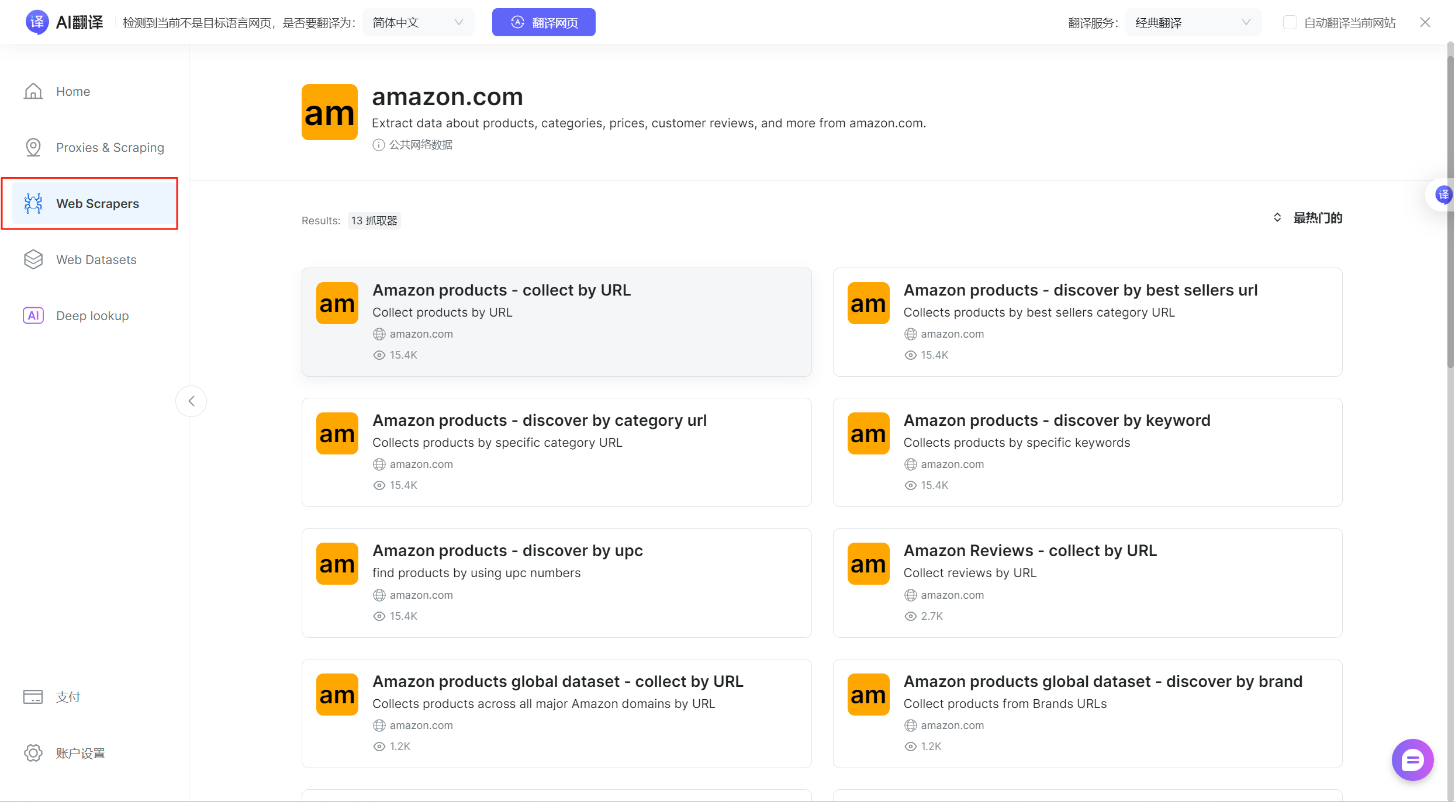Close the AI translation bar
Screen dimensions: 1455x802
tap(1425, 22)
